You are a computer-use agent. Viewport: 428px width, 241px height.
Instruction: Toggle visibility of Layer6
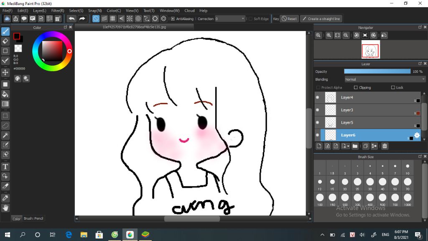tap(318, 135)
